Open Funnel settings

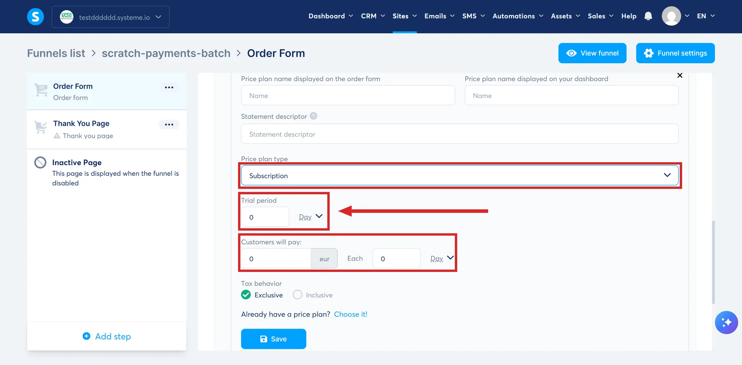[675, 53]
